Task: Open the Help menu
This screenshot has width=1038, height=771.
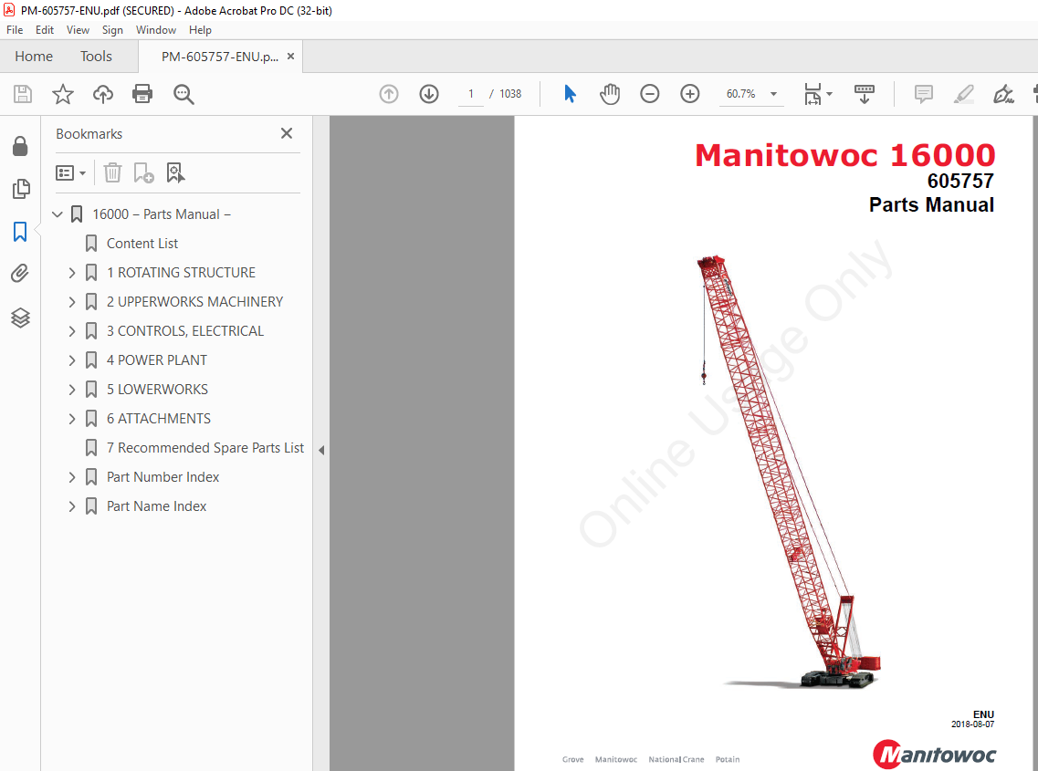Action: (200, 30)
